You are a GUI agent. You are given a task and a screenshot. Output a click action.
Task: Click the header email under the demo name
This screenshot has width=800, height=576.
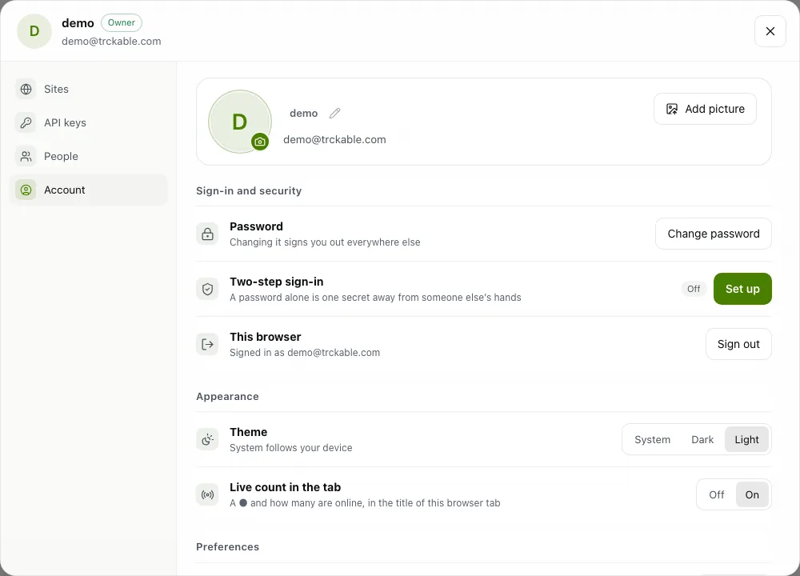tap(111, 42)
